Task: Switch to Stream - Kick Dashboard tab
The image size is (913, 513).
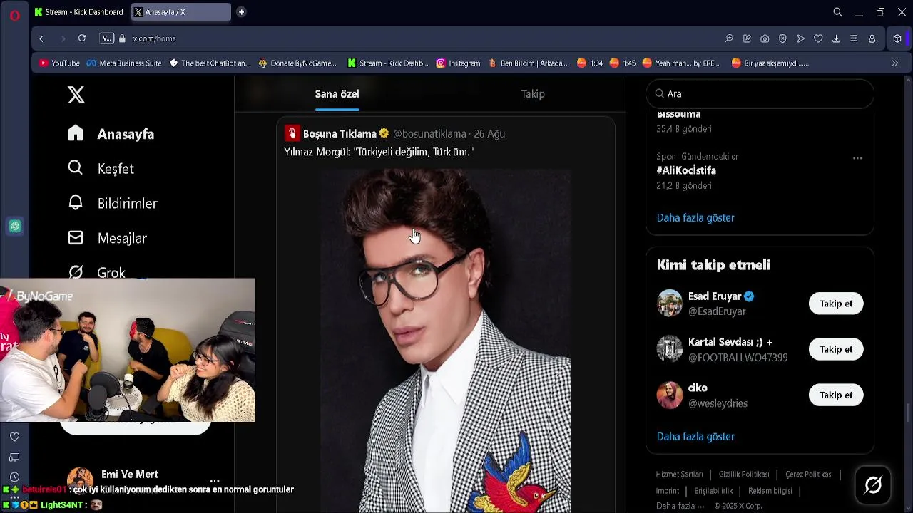Action: (x=78, y=12)
